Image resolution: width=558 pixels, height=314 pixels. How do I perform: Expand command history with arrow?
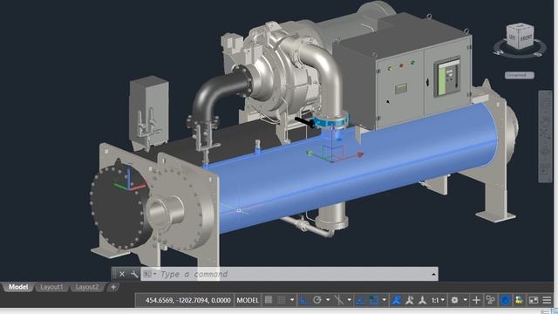click(x=433, y=274)
